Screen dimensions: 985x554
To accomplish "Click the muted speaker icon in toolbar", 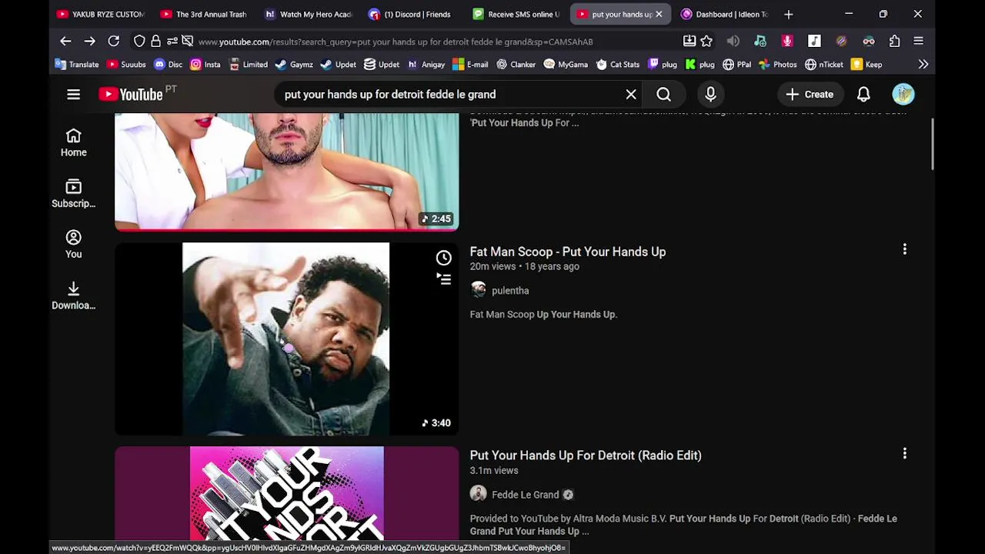I will [x=733, y=41].
